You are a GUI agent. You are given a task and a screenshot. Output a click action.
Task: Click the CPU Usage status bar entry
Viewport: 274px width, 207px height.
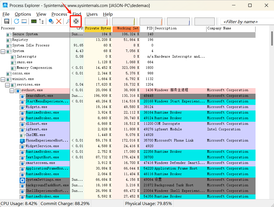coord(19,204)
